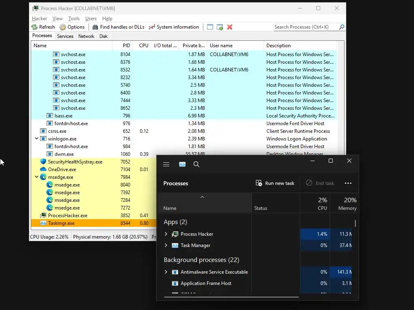Open the Users menu

point(91,19)
